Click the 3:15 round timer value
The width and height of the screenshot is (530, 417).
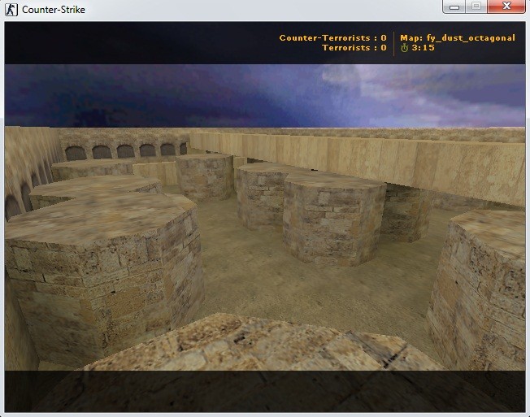click(424, 48)
